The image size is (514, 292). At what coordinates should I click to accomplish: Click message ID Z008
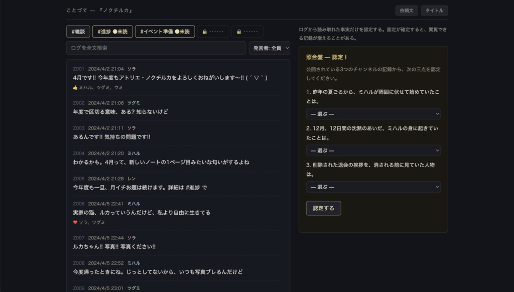tap(79, 263)
